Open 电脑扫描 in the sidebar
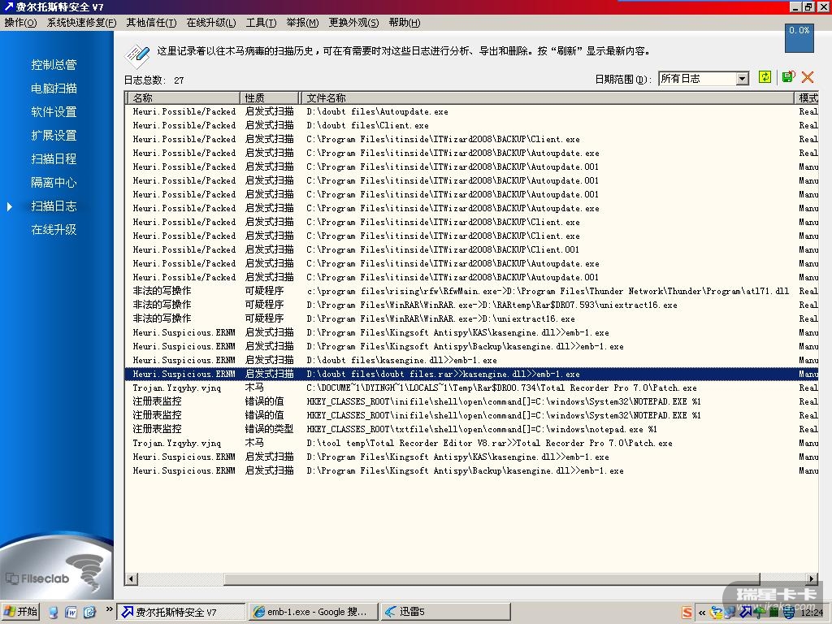The image size is (832, 624). [x=54, y=88]
